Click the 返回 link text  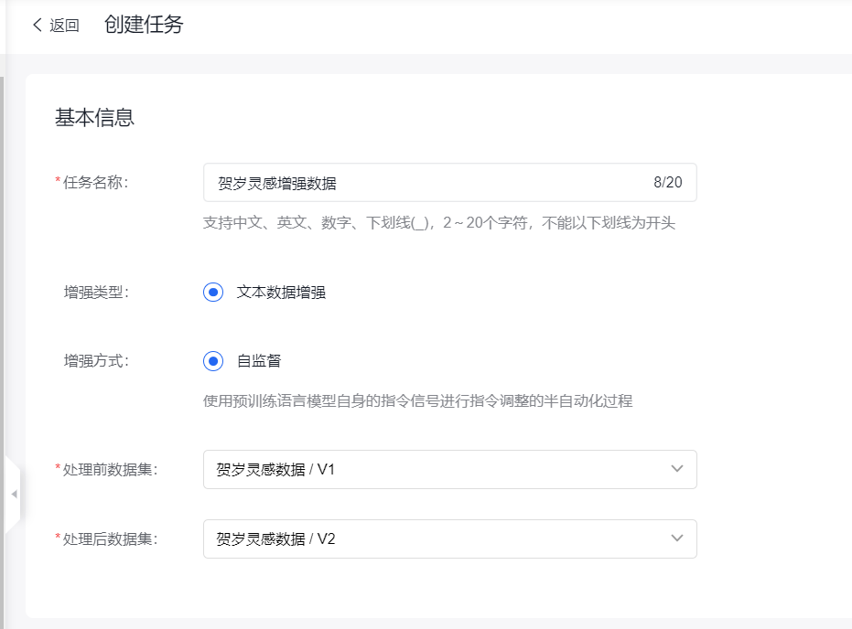(x=64, y=26)
